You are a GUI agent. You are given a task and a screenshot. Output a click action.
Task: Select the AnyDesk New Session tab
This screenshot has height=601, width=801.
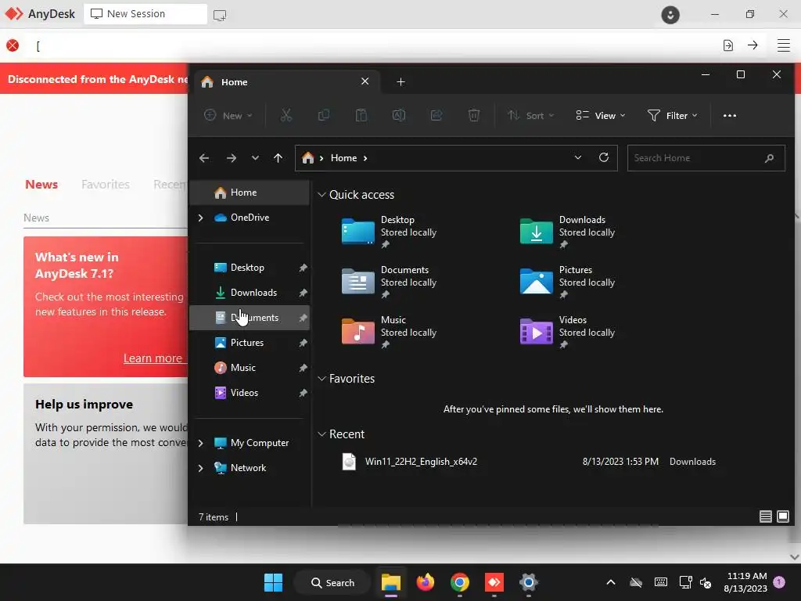coord(145,14)
